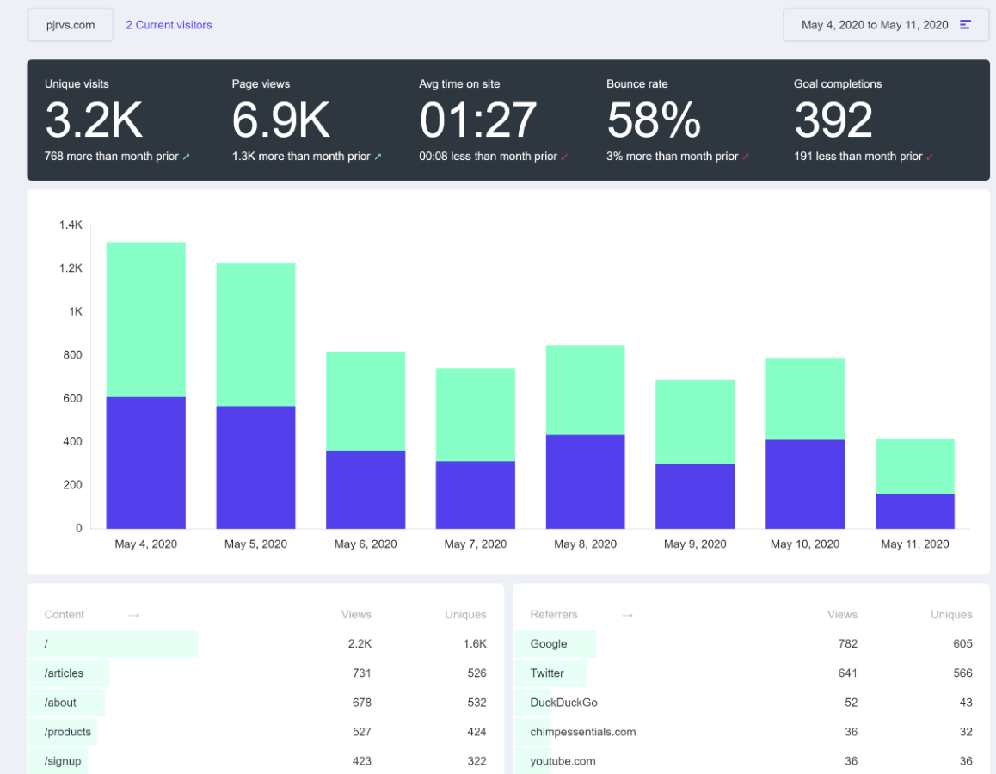Select the Twitter referrer row
Image resolution: width=996 pixels, height=774 pixels.
click(752, 673)
